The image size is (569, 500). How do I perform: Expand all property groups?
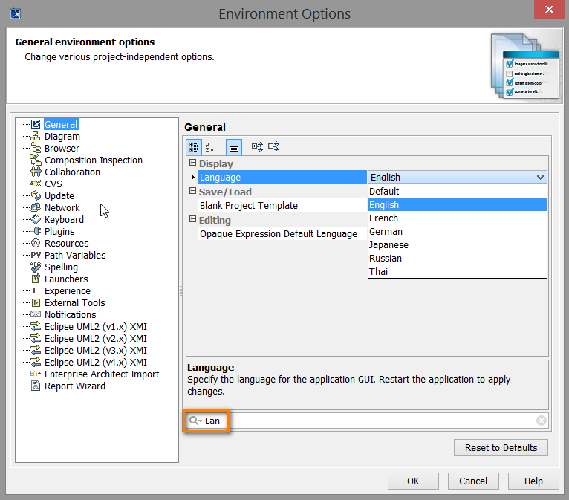[x=257, y=147]
